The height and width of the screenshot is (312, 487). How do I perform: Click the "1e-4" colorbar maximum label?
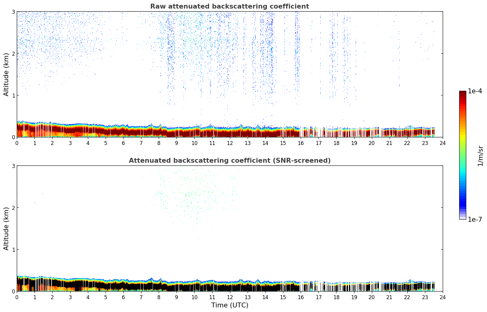[475, 91]
